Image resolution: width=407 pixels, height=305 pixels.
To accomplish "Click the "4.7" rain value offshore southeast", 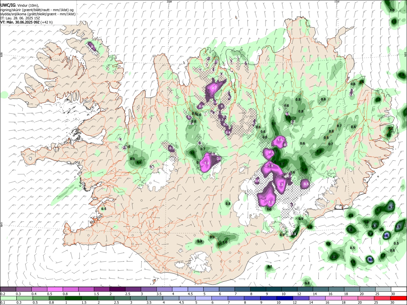I will pos(391,207).
